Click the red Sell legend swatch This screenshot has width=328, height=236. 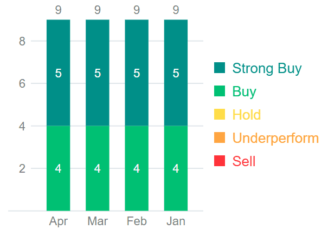coord(220,161)
